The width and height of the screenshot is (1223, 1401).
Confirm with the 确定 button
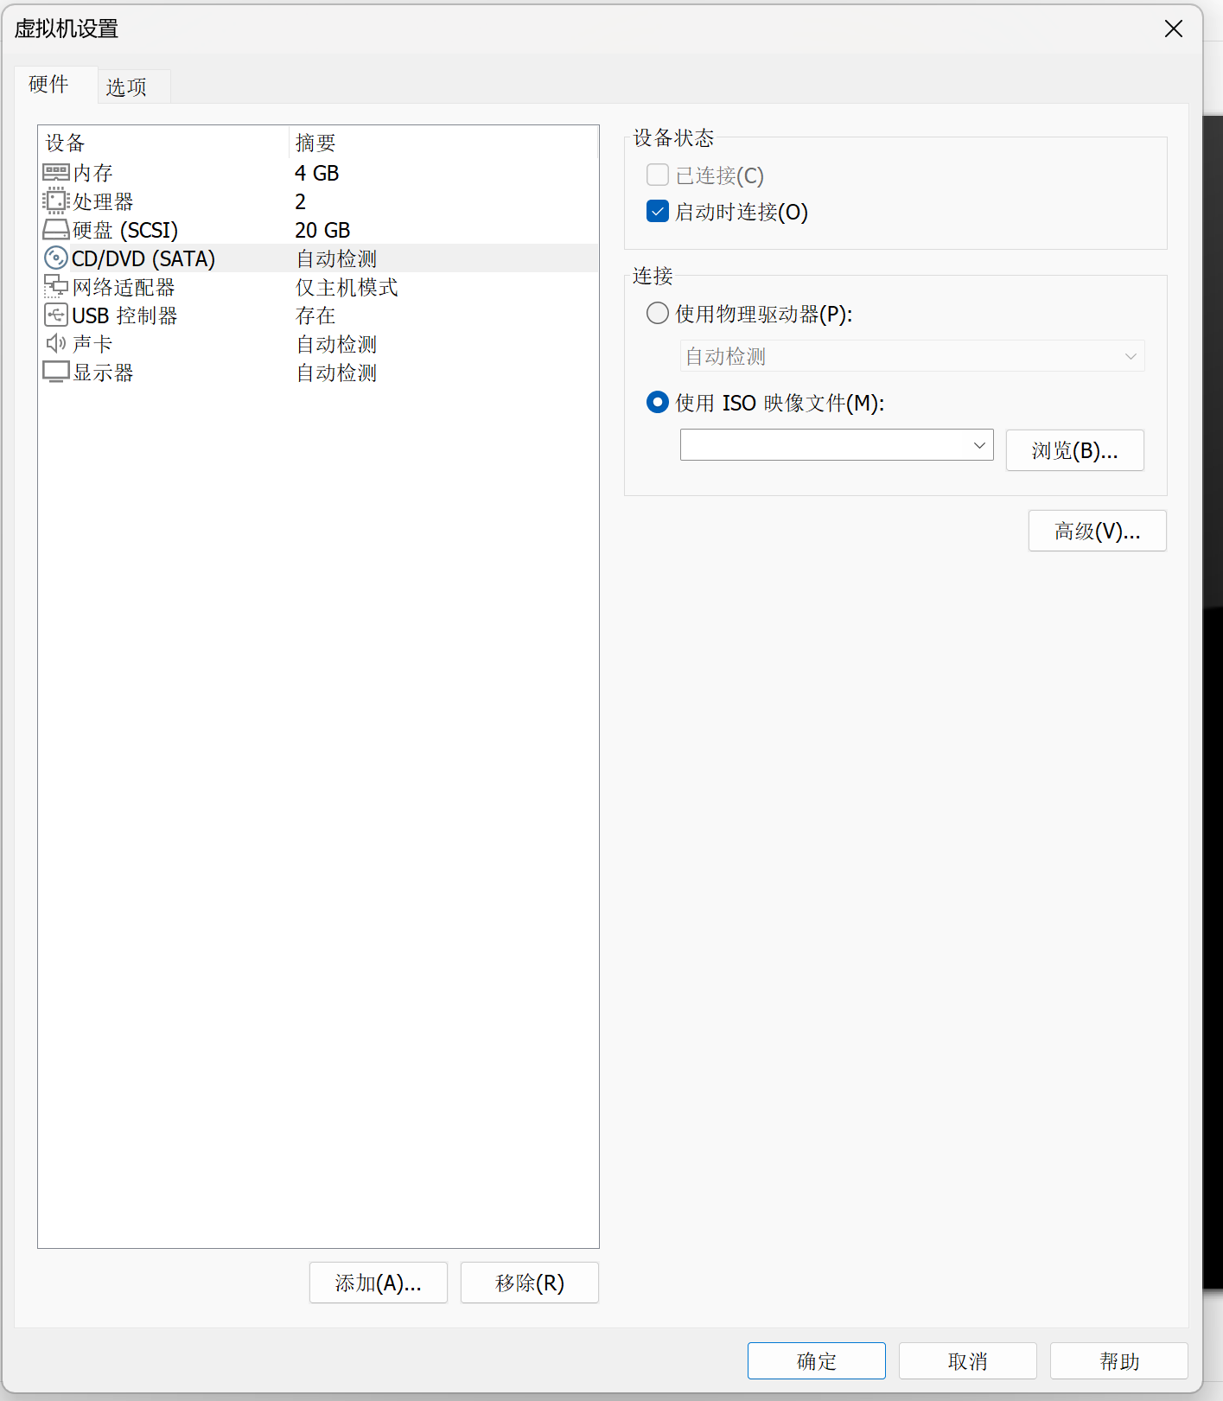coord(817,1361)
